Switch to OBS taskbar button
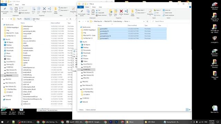This screenshot has width=221, height=124. 26,122
